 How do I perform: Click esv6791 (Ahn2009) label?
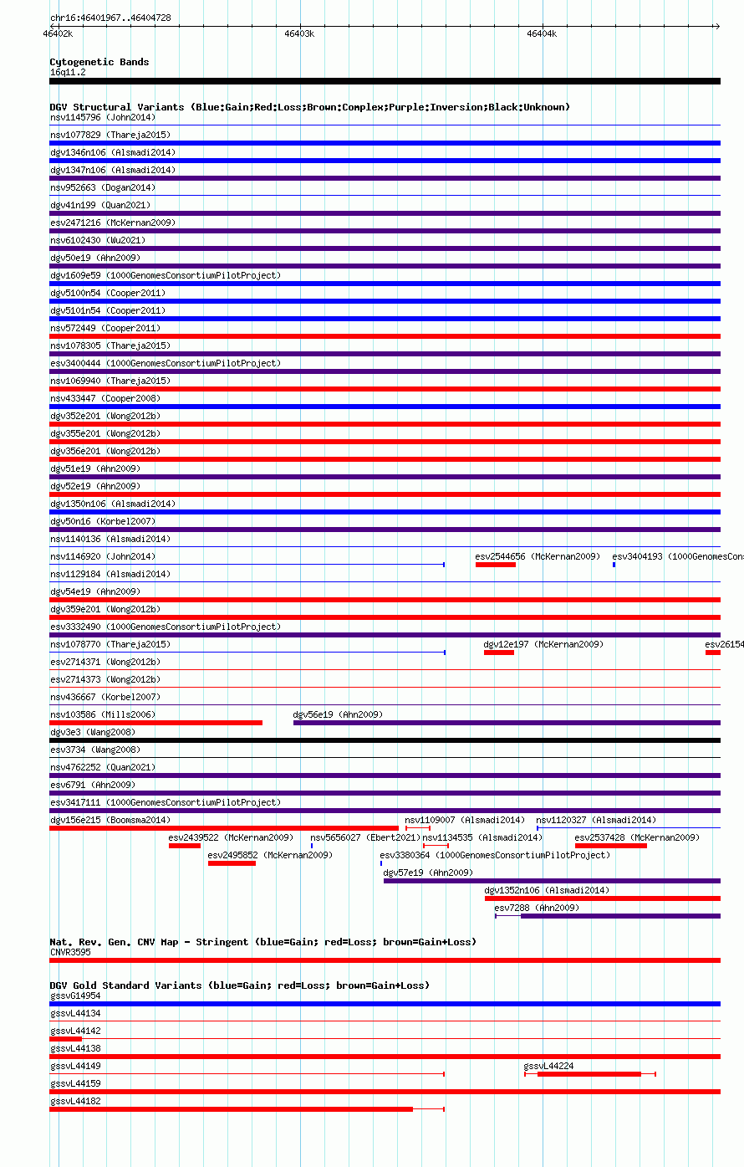93,785
